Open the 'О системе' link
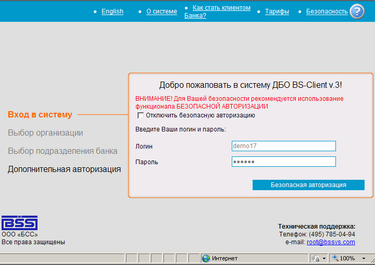 point(161,11)
